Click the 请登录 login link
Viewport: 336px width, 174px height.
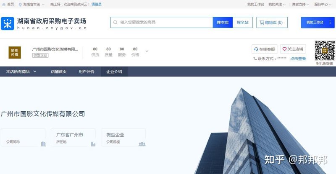pyautogui.click(x=97, y=4)
